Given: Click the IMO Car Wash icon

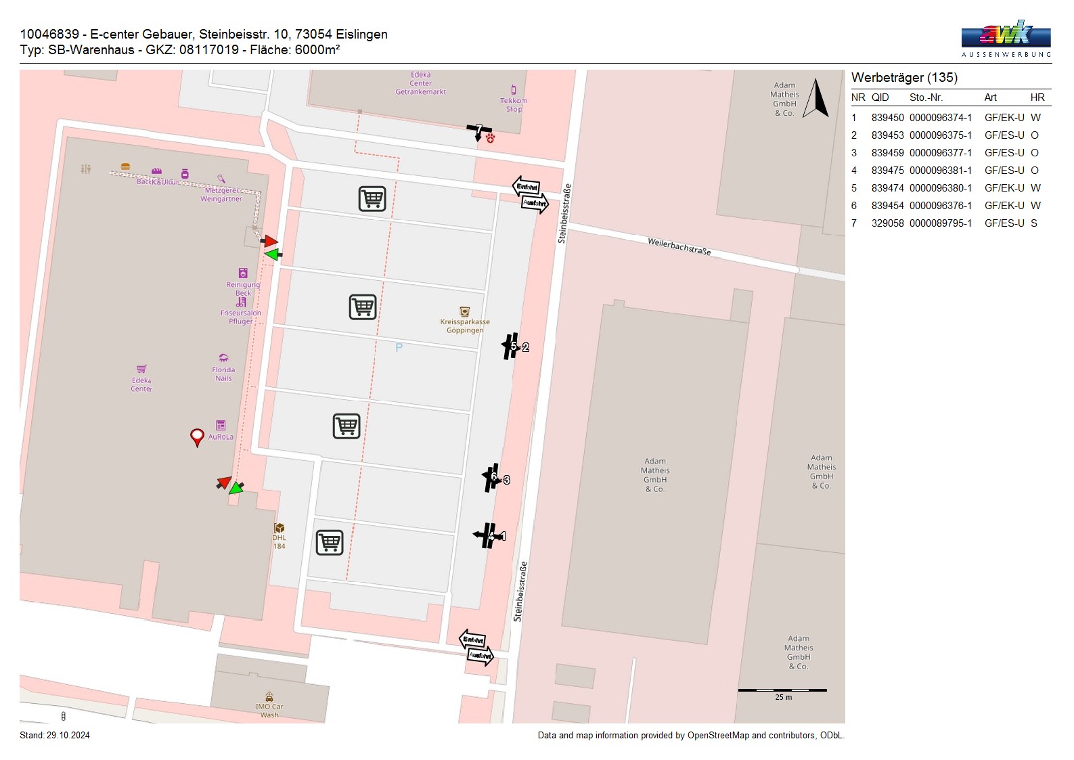Looking at the screenshot, I should (x=269, y=697).
